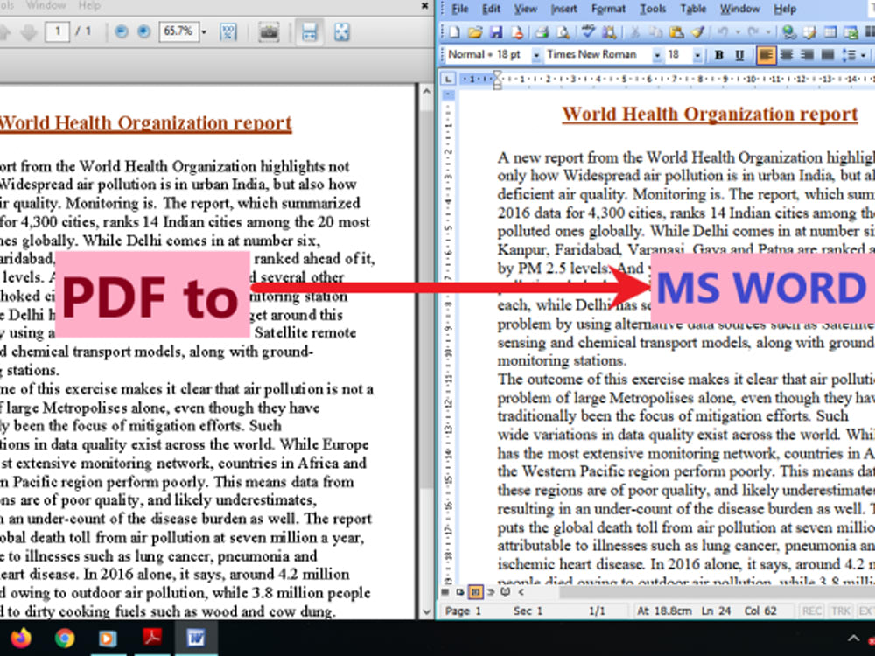Screen dimensions: 875x656
Task: Toggle Justify alignment in Word toolbar
Action: coord(828,54)
